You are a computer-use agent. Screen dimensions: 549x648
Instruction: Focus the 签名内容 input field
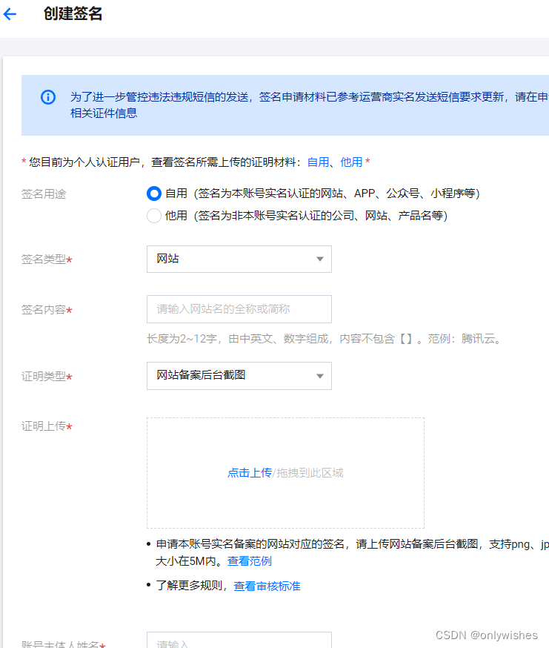point(239,309)
